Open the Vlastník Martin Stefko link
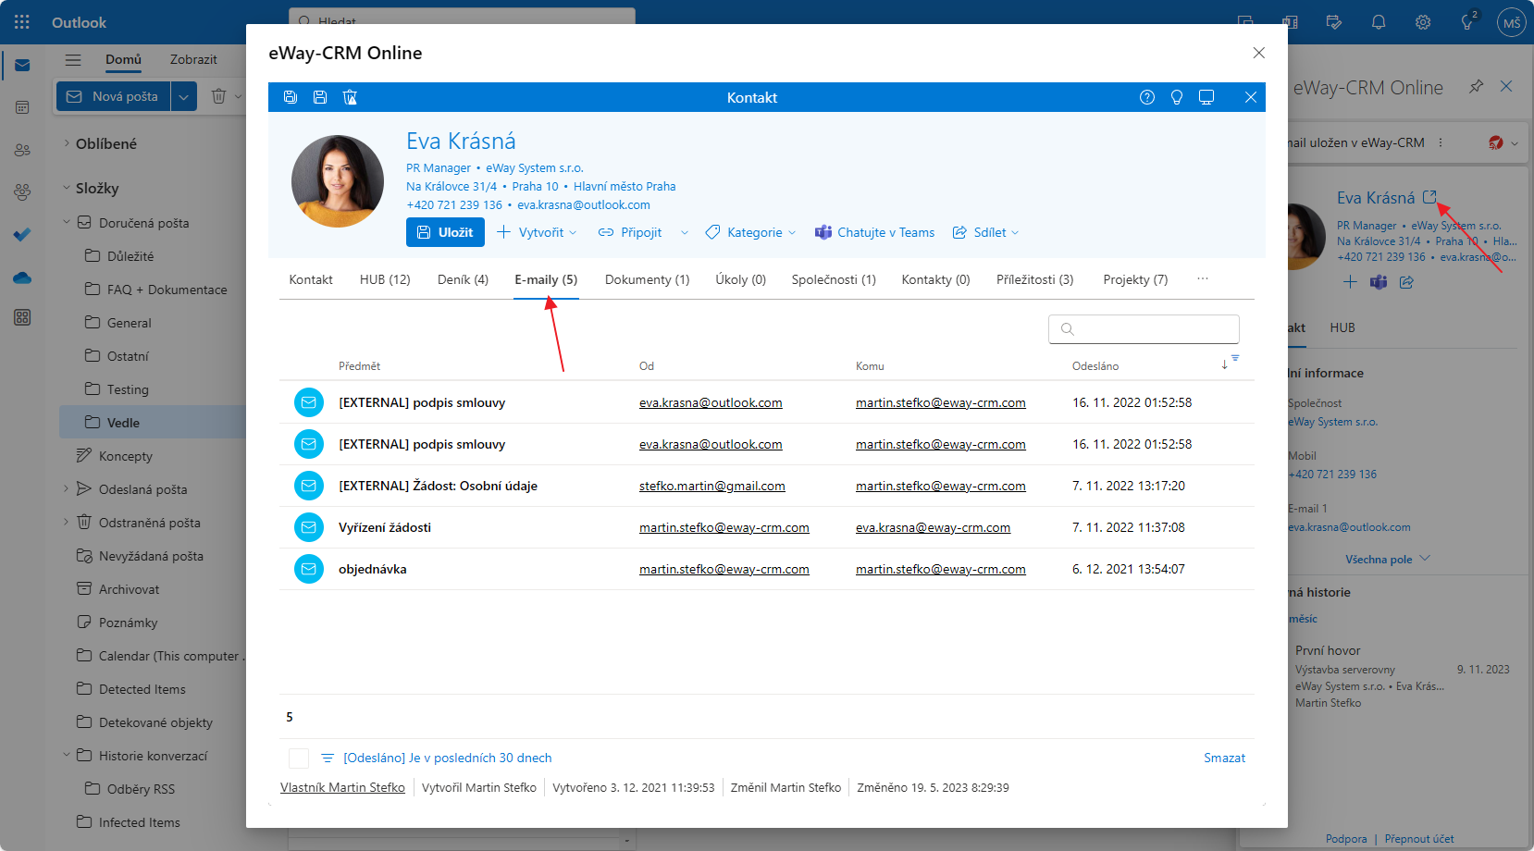The height and width of the screenshot is (851, 1534). point(342,788)
